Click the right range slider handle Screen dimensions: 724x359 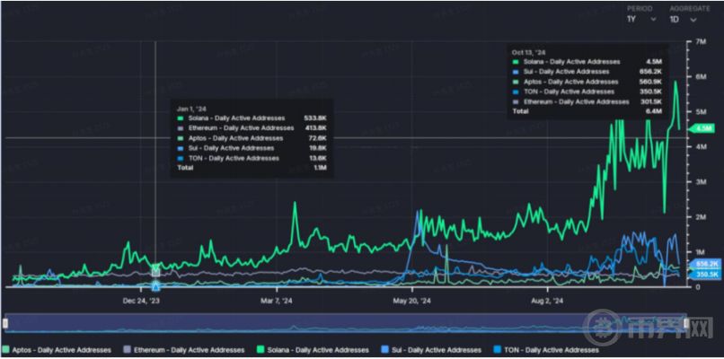(685, 324)
